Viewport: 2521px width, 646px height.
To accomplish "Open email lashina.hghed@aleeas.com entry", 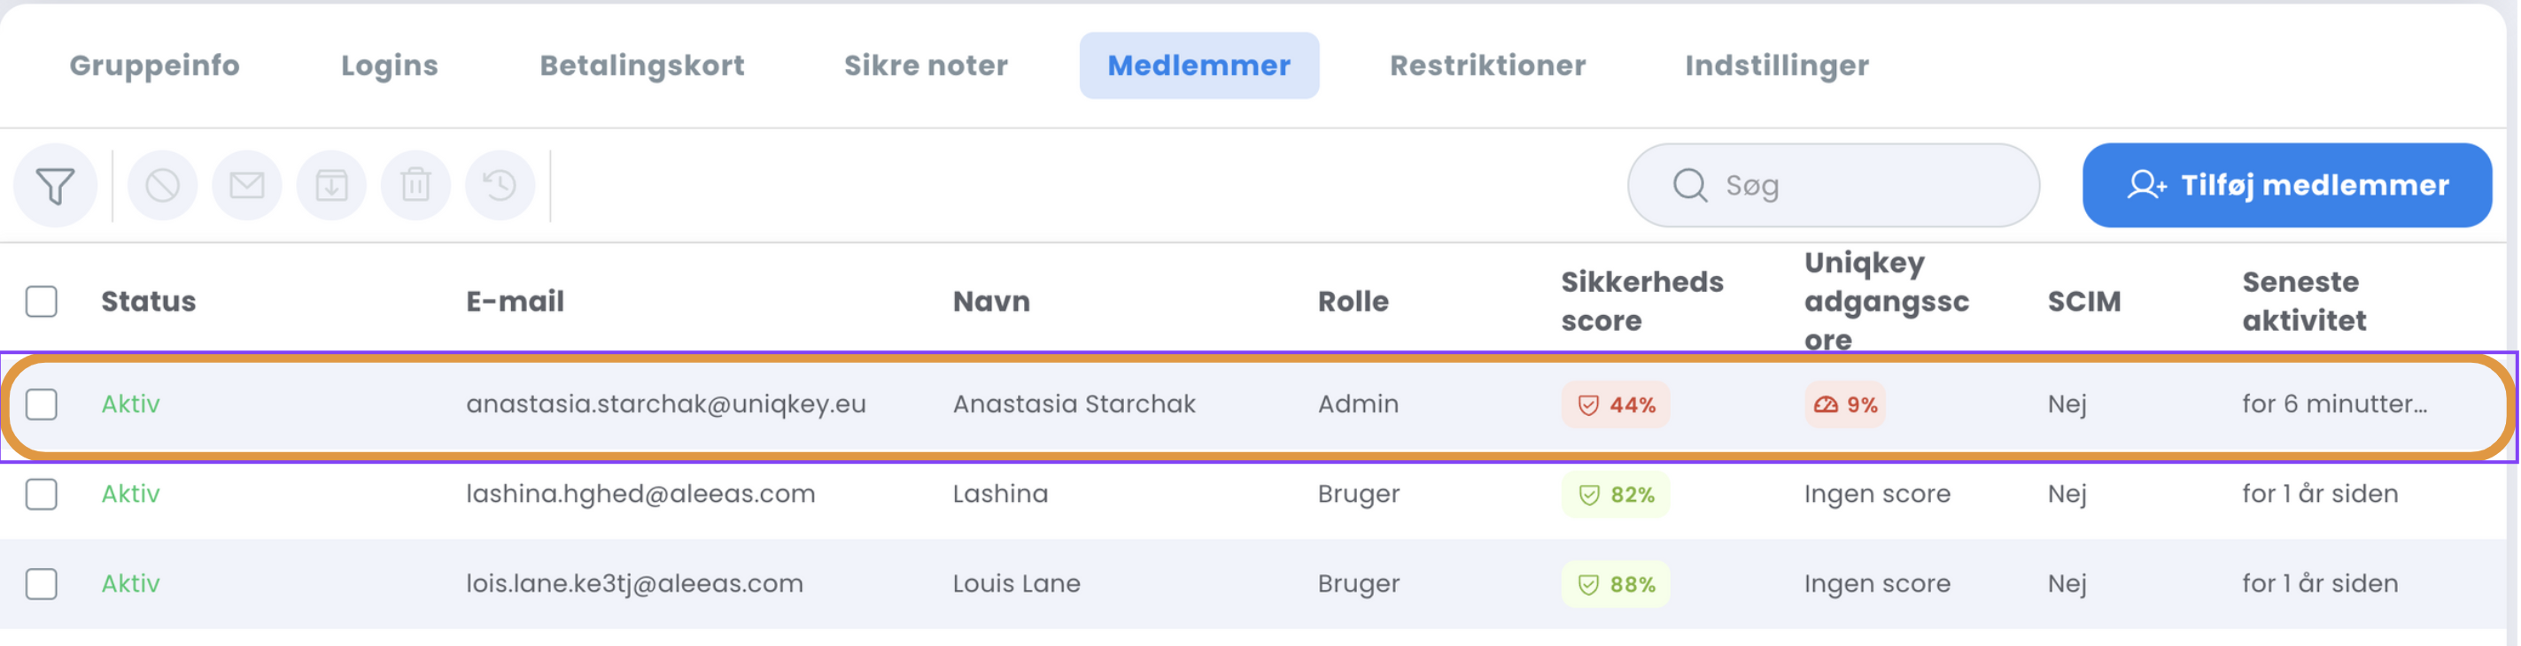I will (640, 495).
